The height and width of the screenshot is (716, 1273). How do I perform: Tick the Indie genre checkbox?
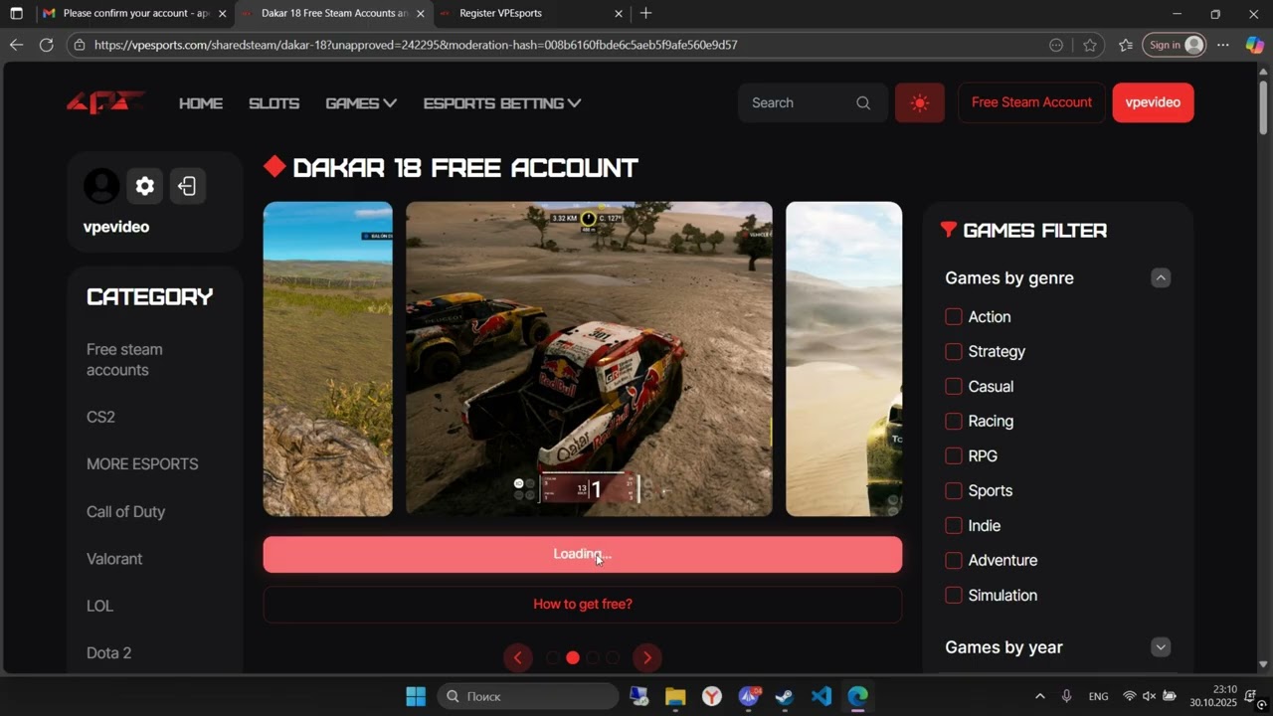tap(954, 525)
